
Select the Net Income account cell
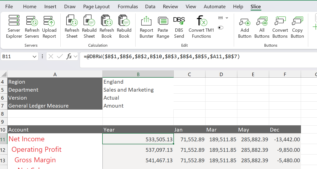click(x=55, y=139)
